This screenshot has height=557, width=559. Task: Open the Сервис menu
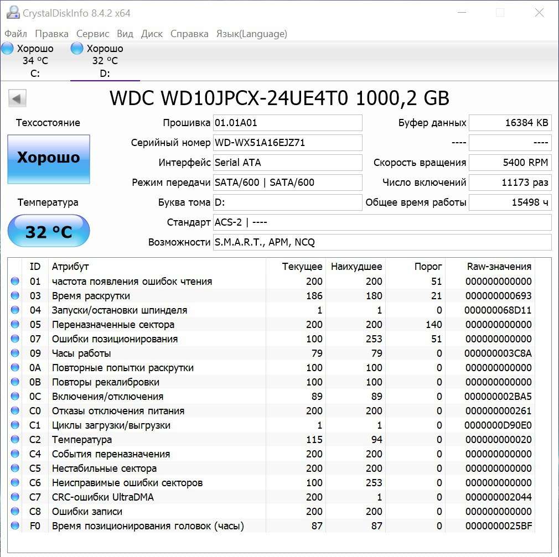click(x=92, y=34)
